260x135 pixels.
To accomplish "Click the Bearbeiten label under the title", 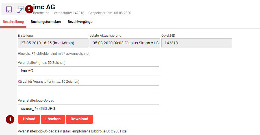I will pos(41,13).
